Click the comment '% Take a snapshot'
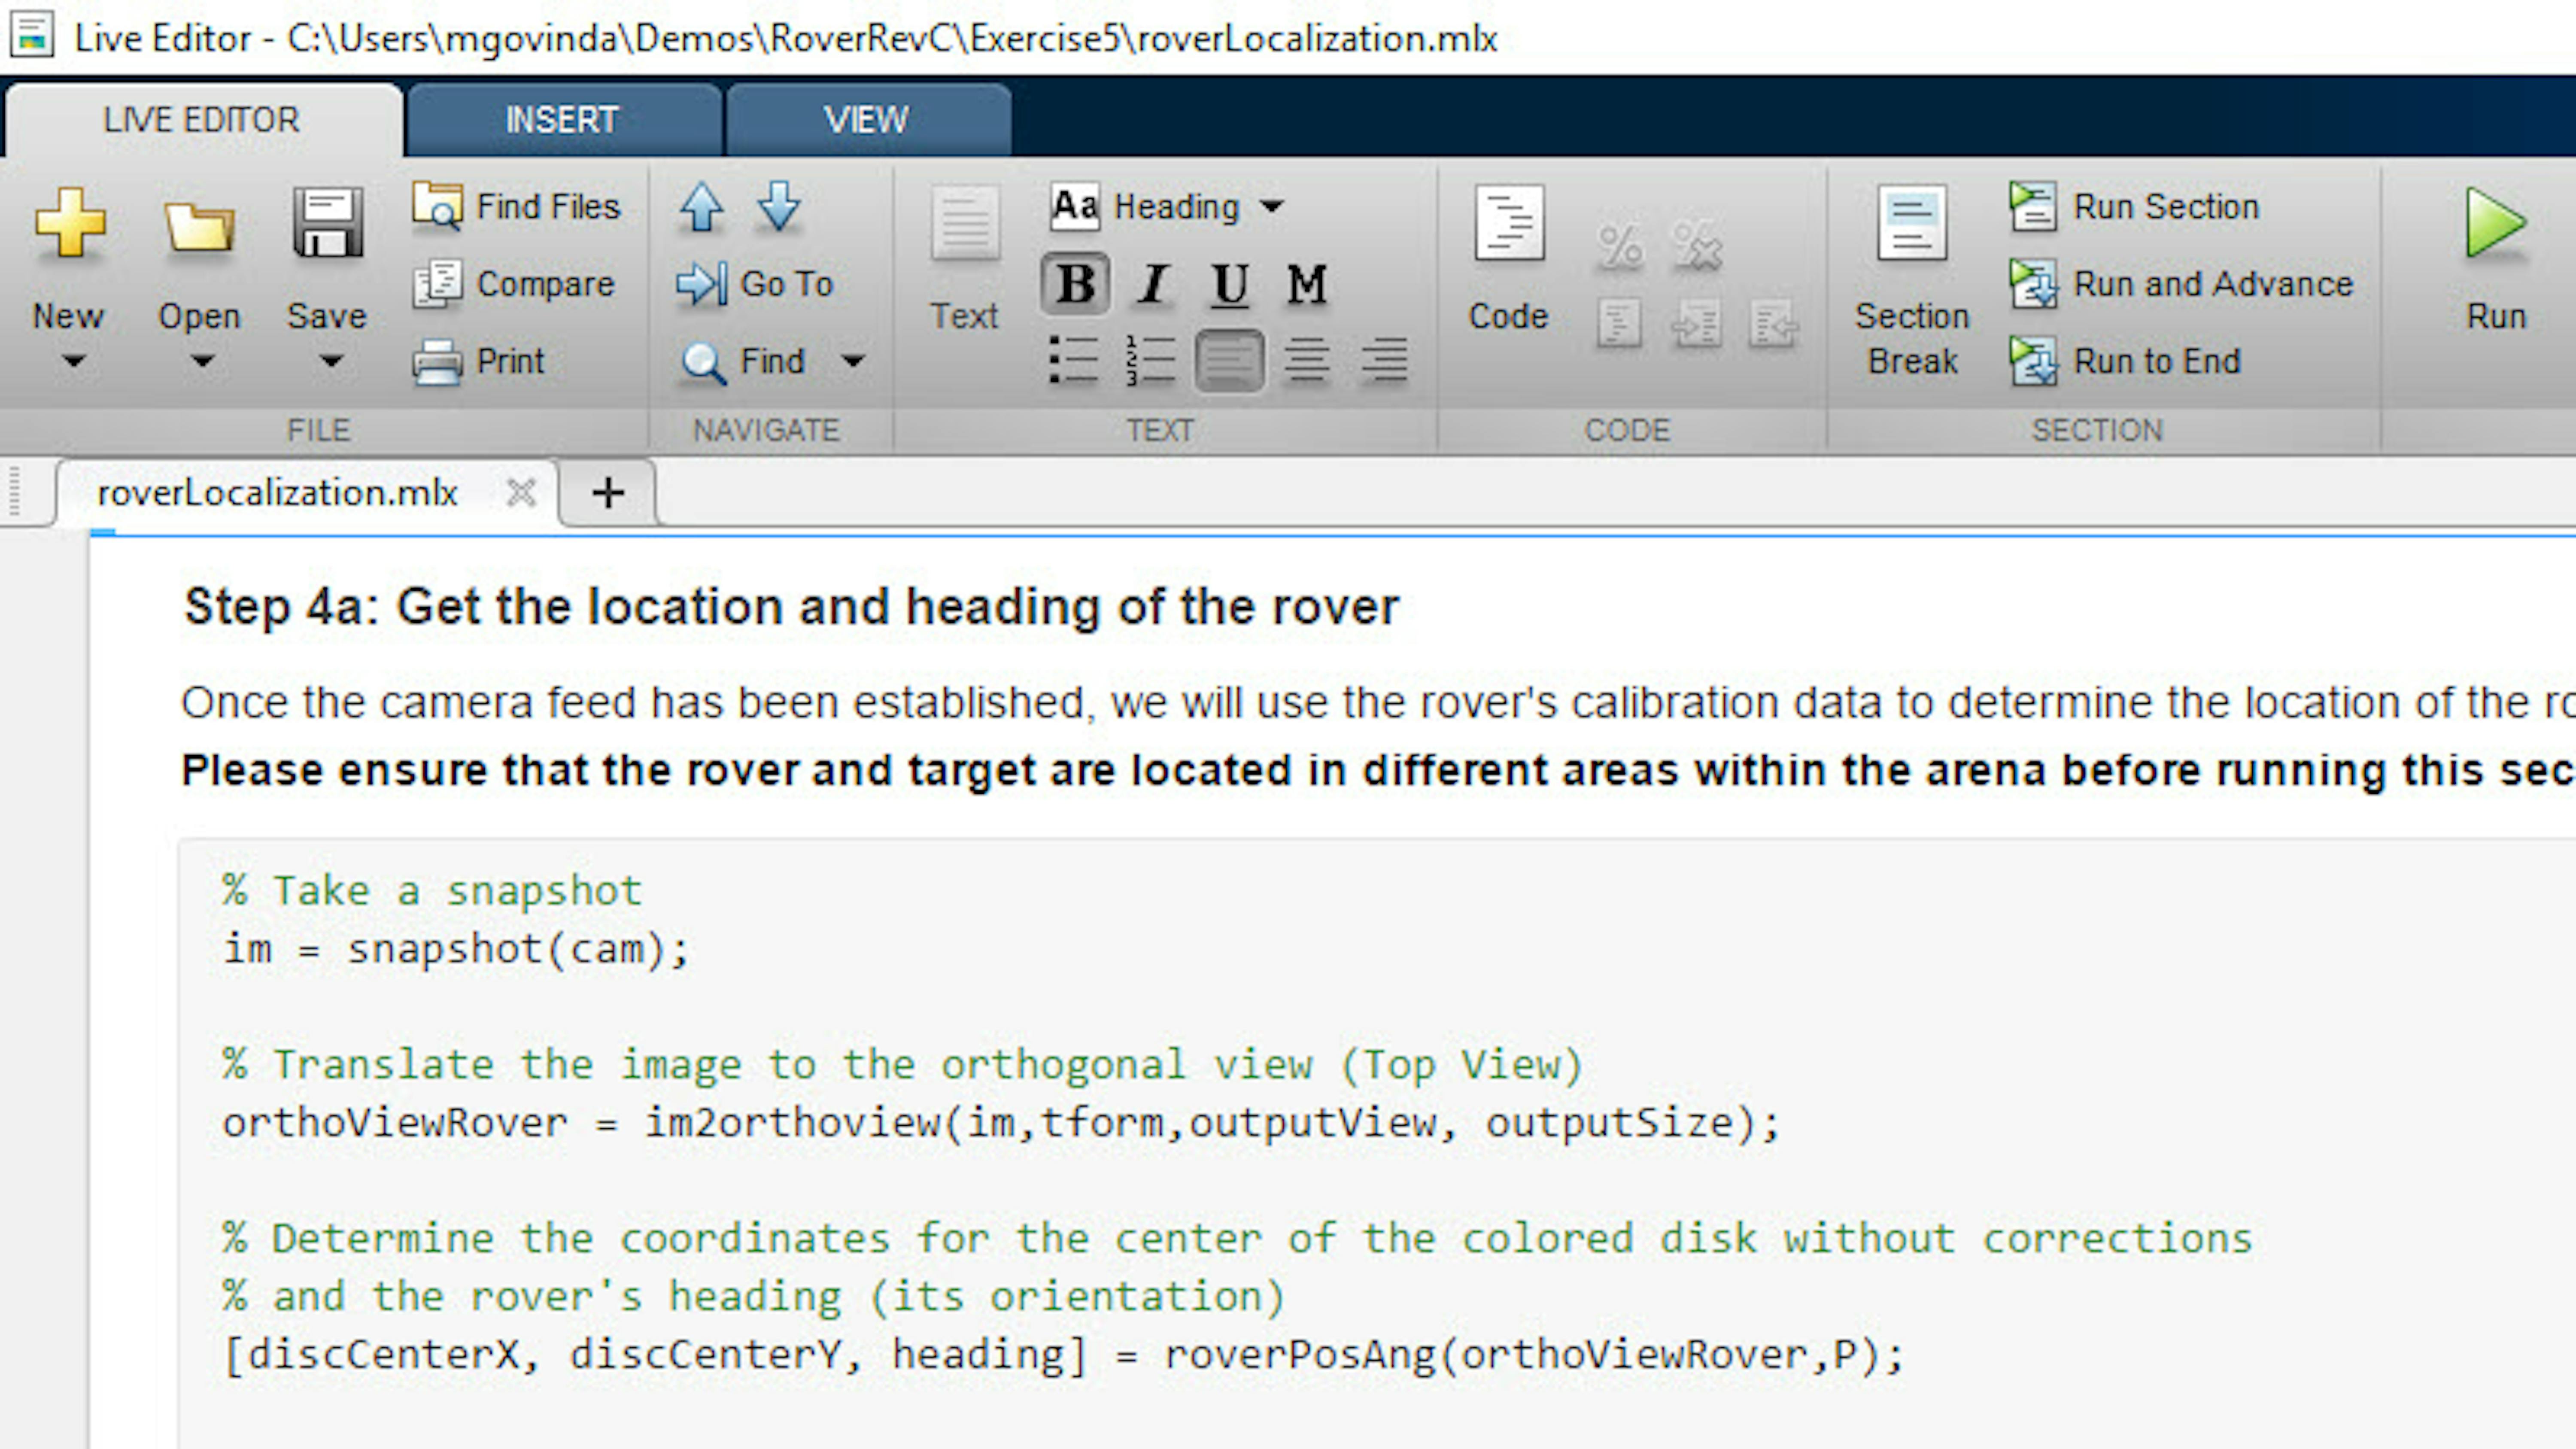 (x=432, y=891)
